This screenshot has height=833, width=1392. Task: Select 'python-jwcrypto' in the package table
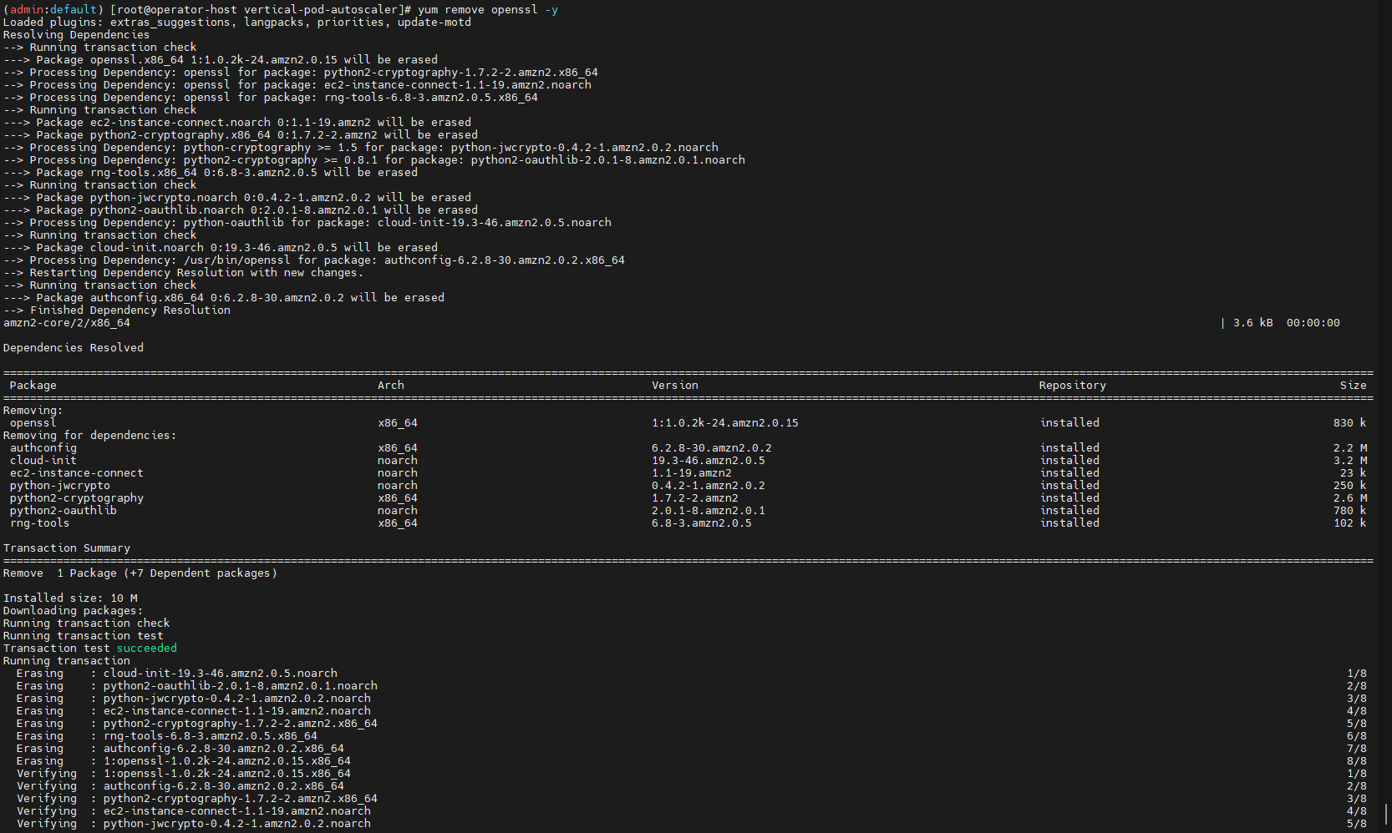tap(60, 486)
